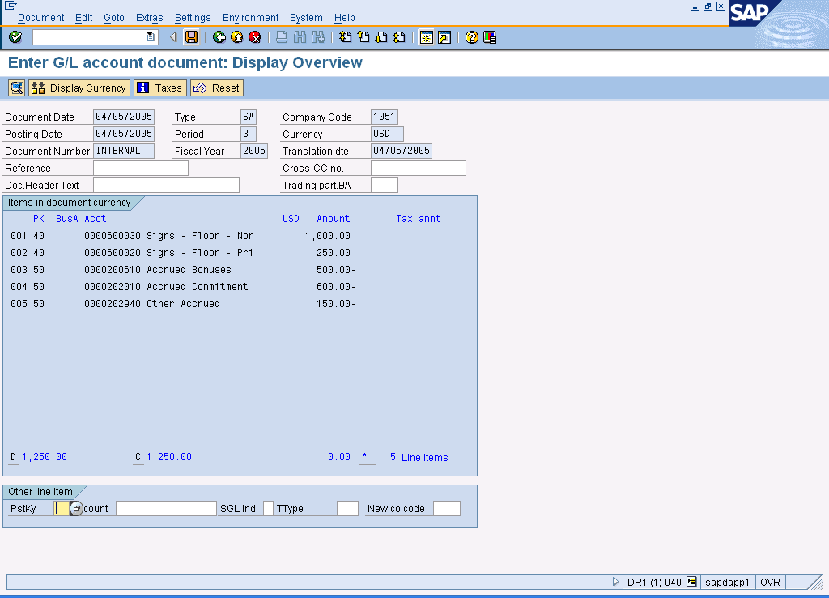Go to Last Page icon
This screenshot has height=598, width=829.
point(399,37)
